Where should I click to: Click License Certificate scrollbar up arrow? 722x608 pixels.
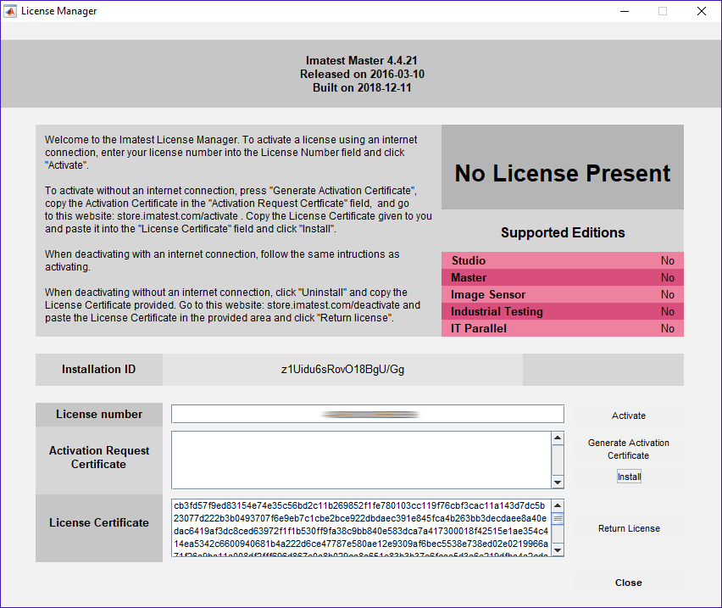point(558,505)
